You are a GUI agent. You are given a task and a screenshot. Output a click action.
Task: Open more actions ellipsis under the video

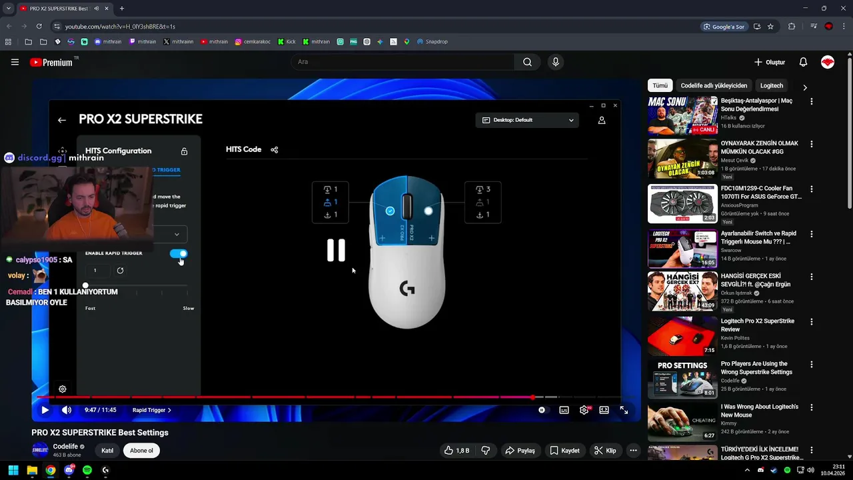coord(633,451)
